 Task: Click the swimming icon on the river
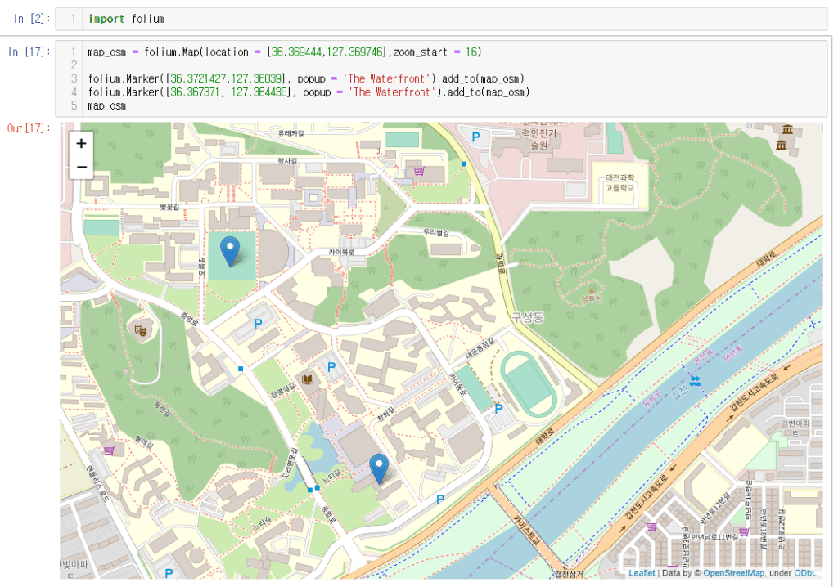pyautogui.click(x=695, y=381)
